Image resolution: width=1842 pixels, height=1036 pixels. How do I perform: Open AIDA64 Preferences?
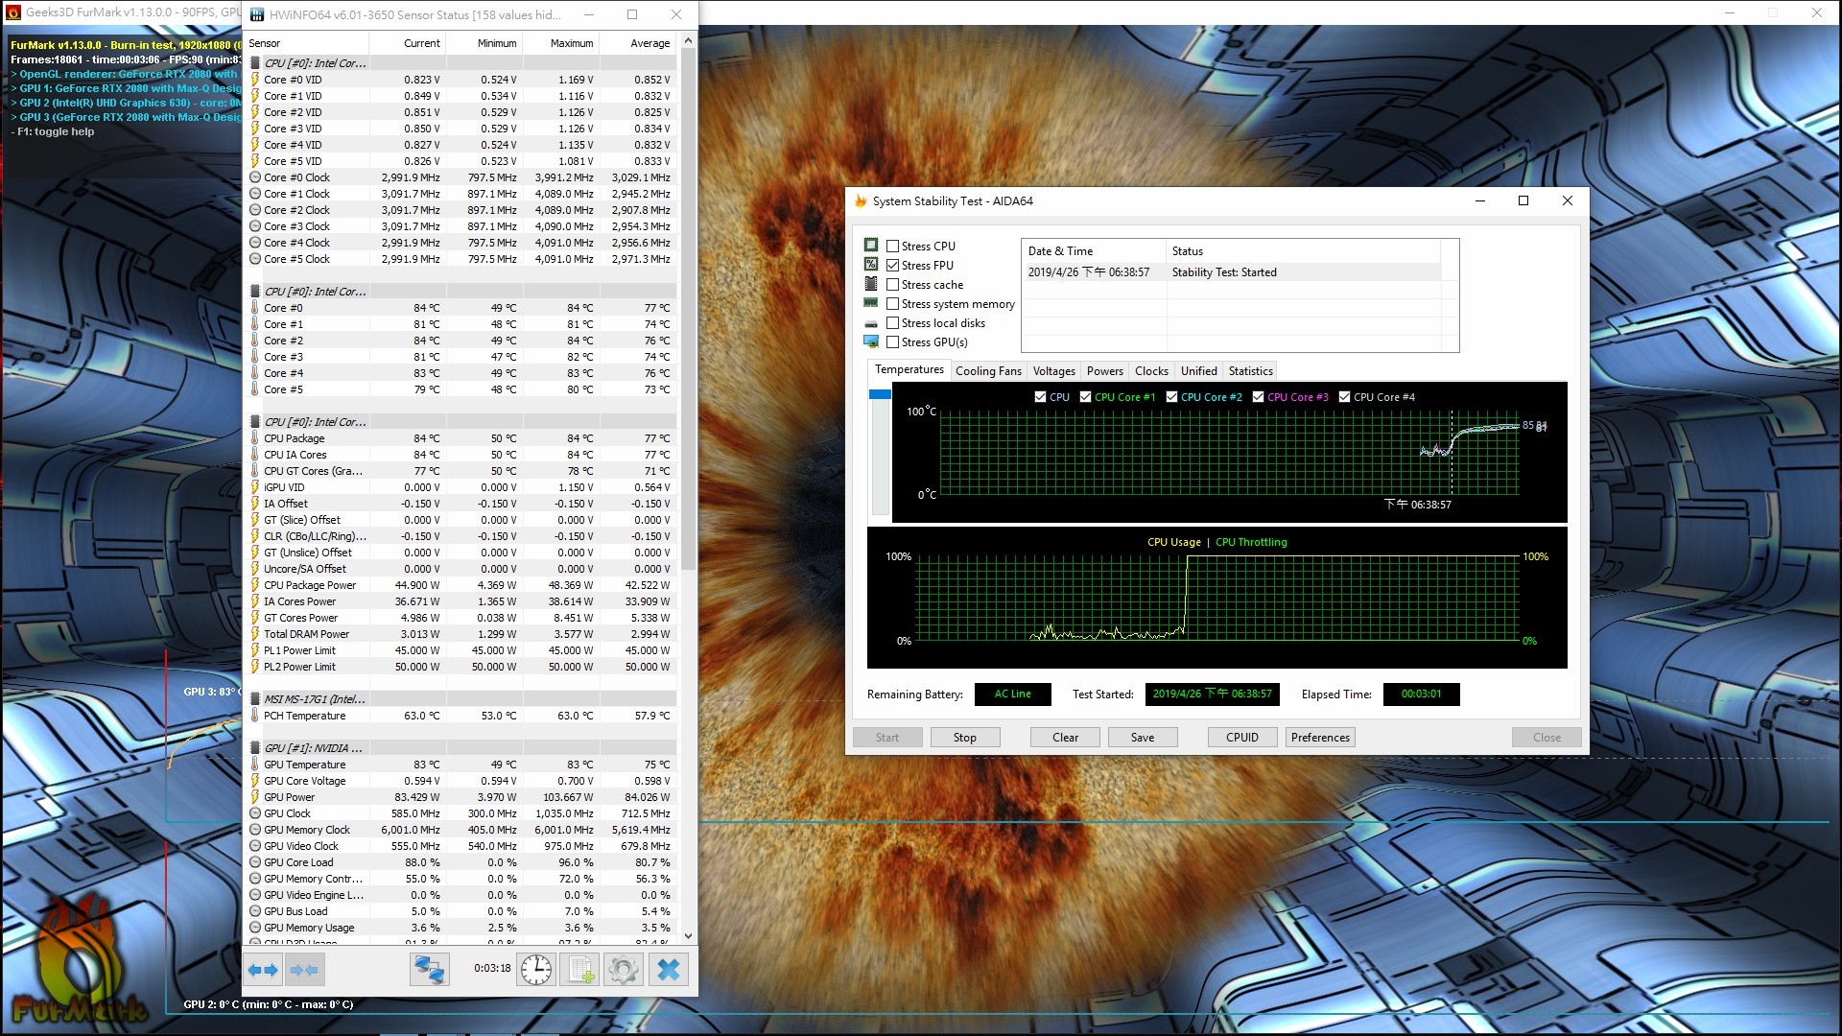click(x=1320, y=738)
